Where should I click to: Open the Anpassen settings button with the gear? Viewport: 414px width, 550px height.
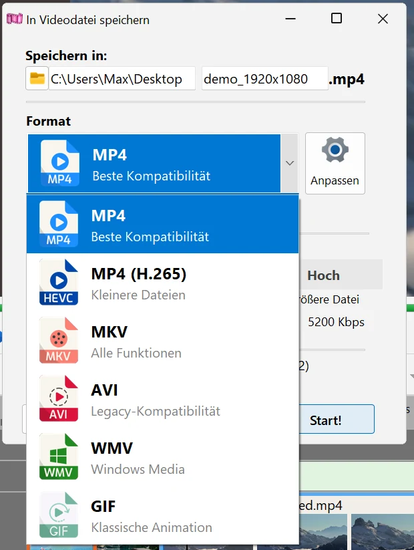335,163
